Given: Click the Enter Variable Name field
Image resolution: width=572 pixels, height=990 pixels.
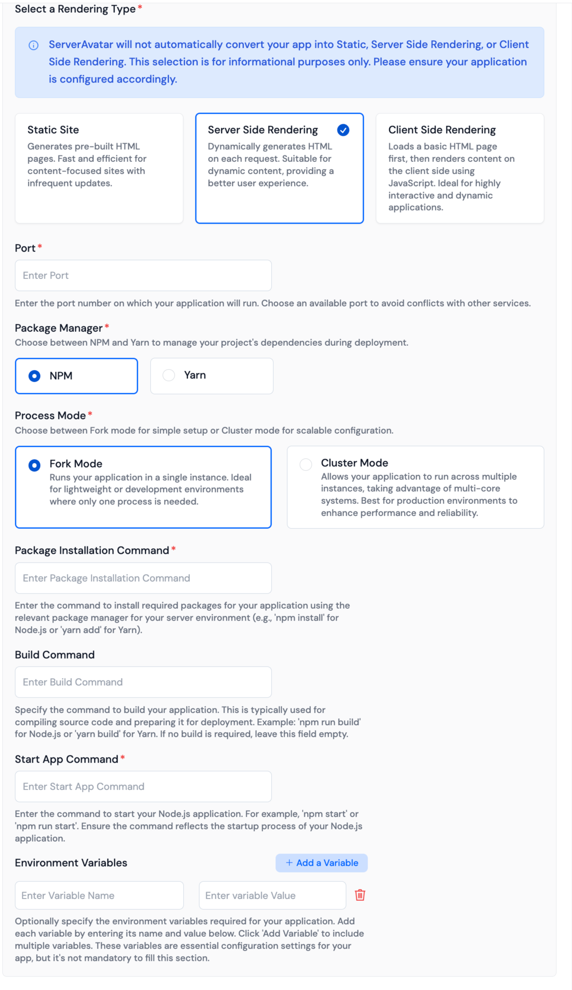Looking at the screenshot, I should coord(99,895).
